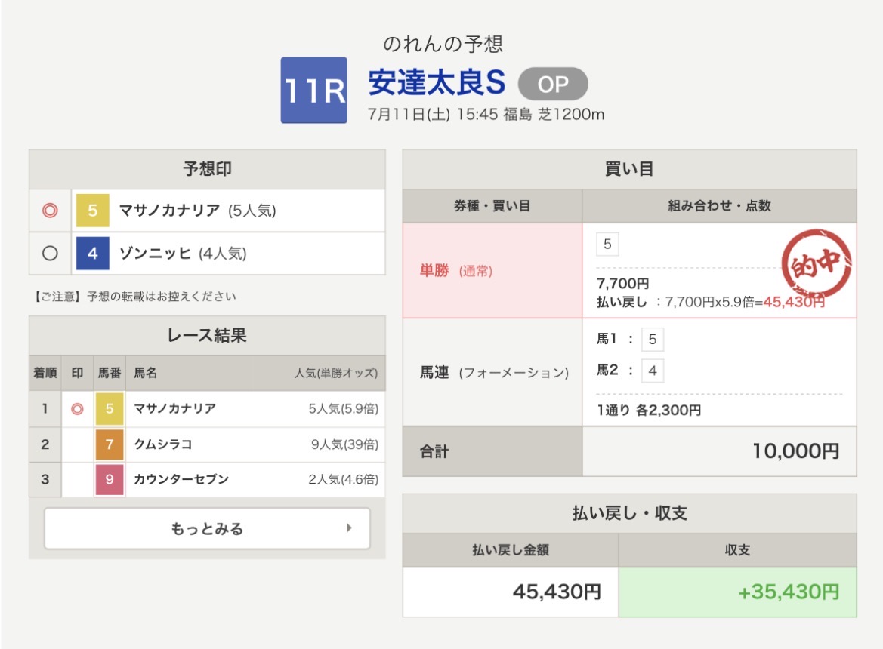This screenshot has height=649, width=883.
Task: Click yellow number 5 badge in 予想印
Action: pyautogui.click(x=93, y=211)
